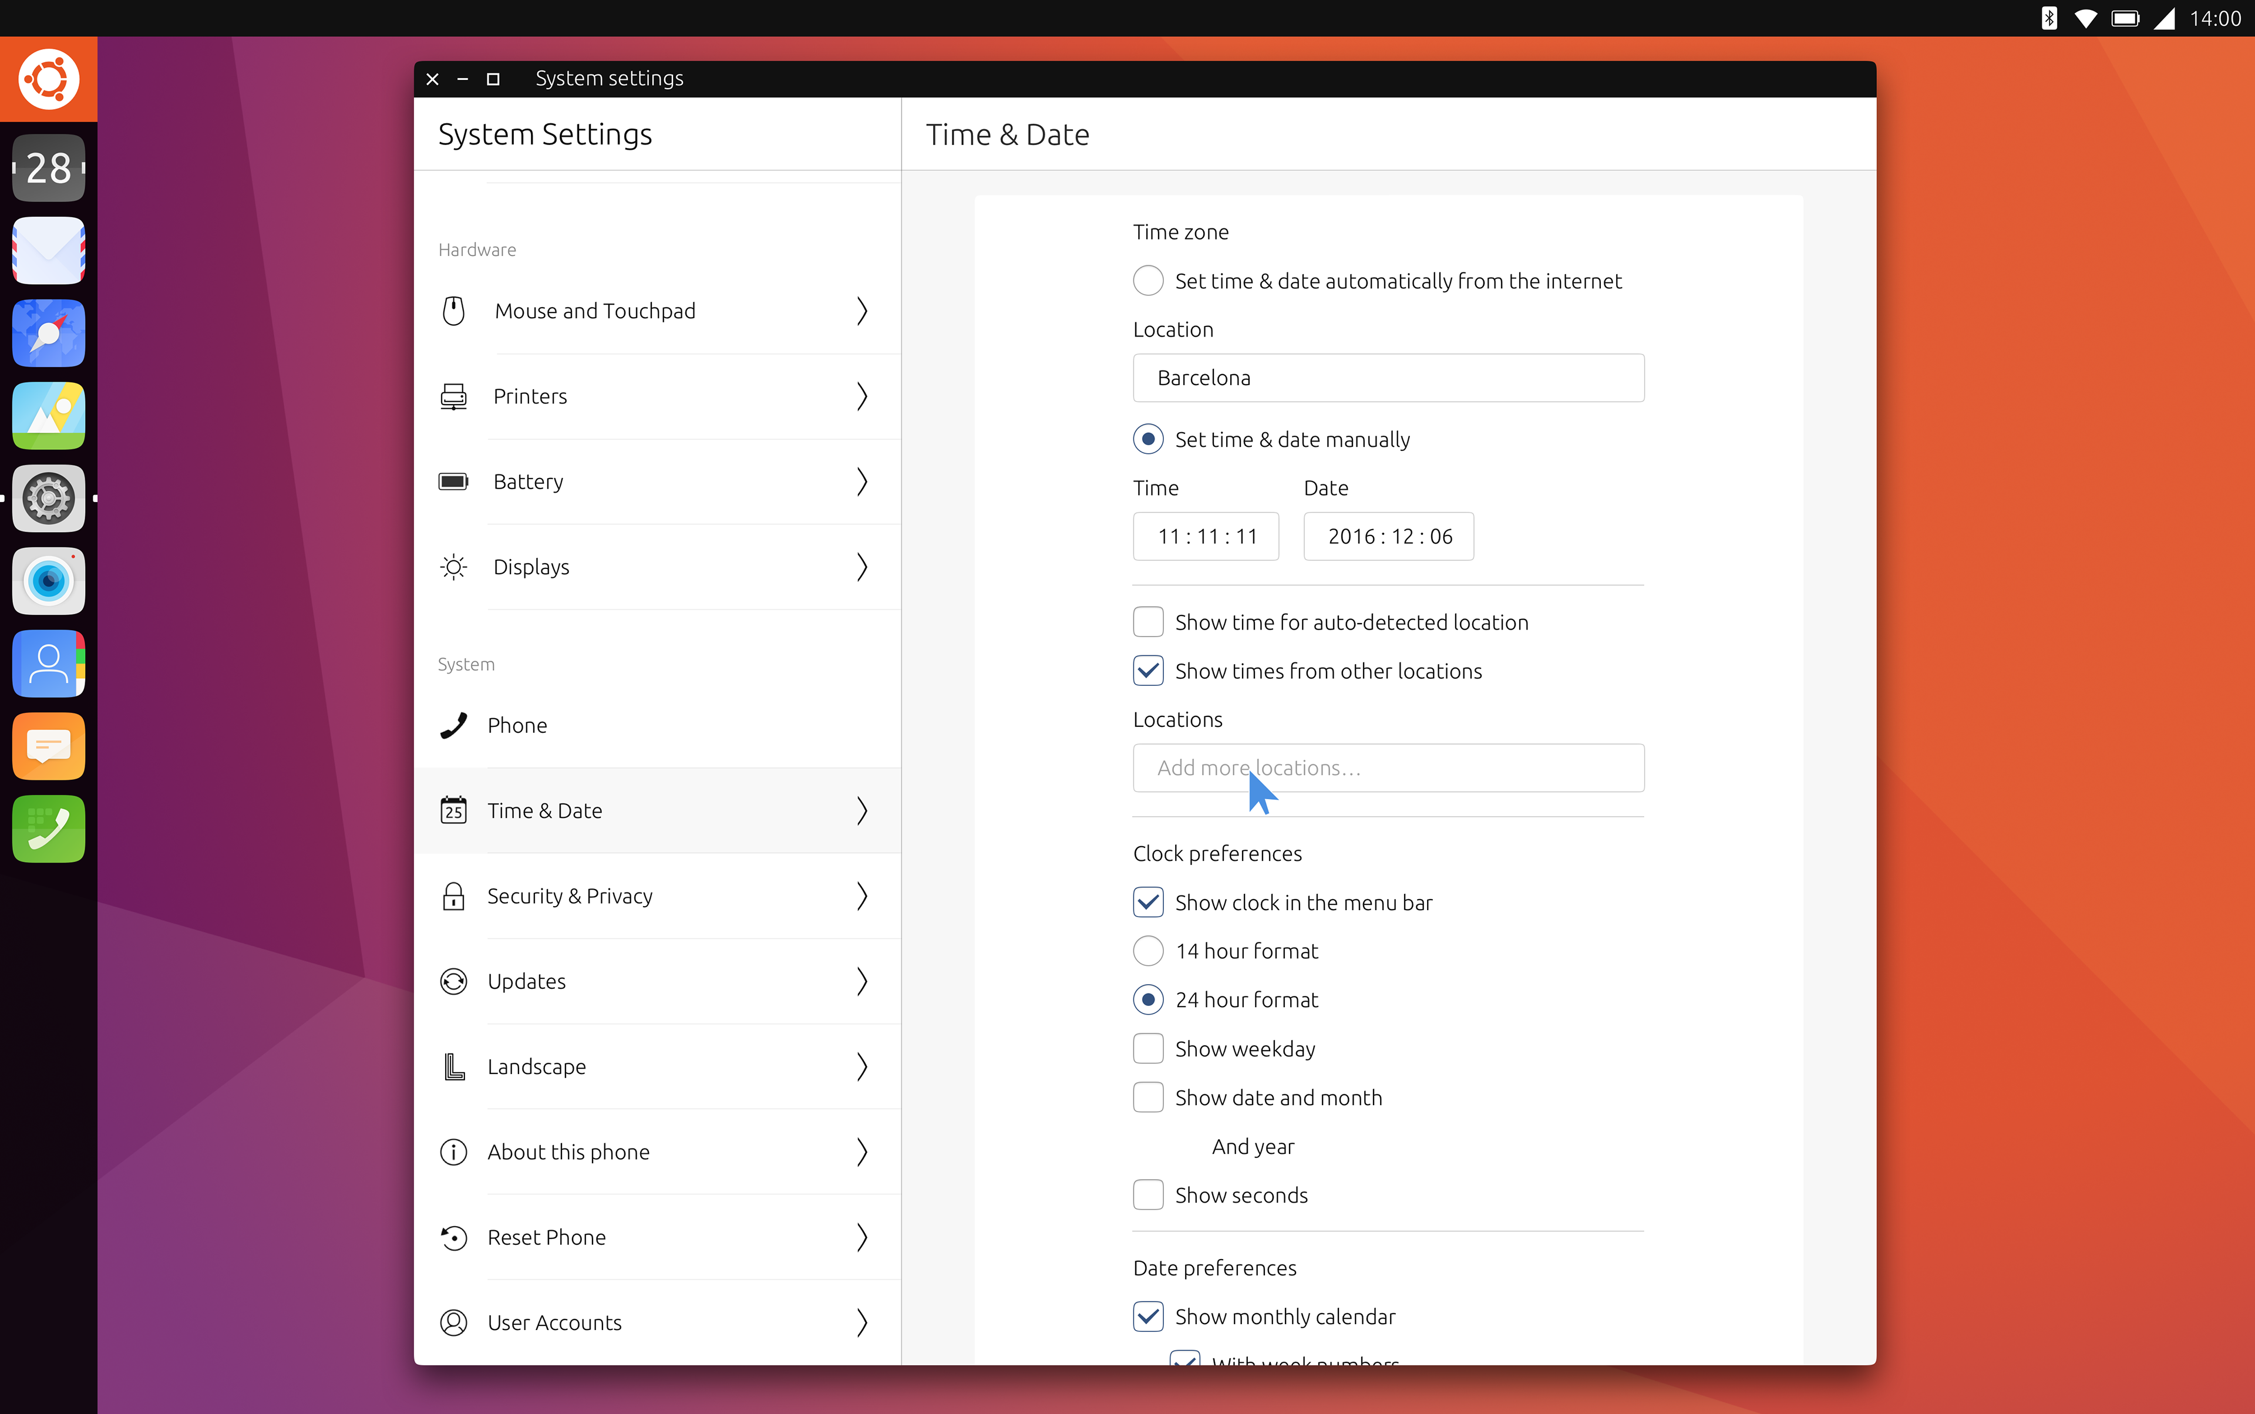Enable Show time for auto-detected location
The height and width of the screenshot is (1414, 2255).
[1149, 622]
